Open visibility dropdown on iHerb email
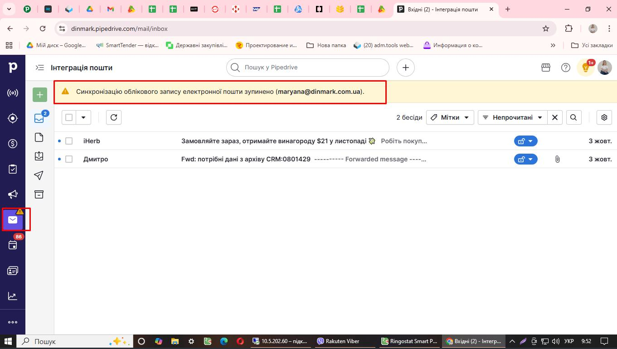 click(526, 141)
